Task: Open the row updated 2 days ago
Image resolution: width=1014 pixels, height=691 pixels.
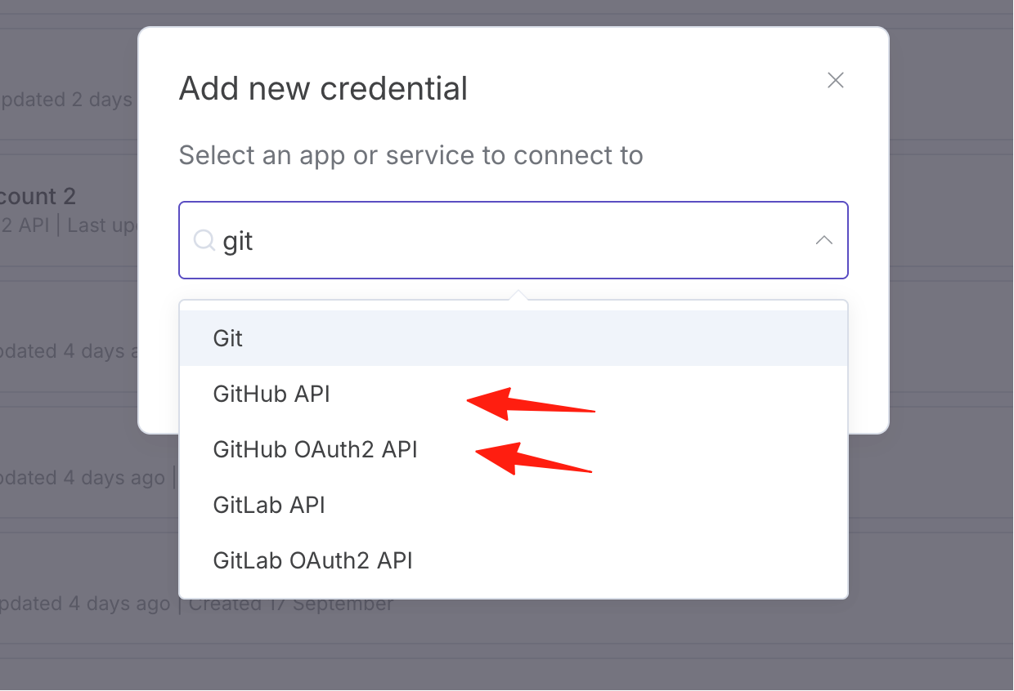Action: 69,91
